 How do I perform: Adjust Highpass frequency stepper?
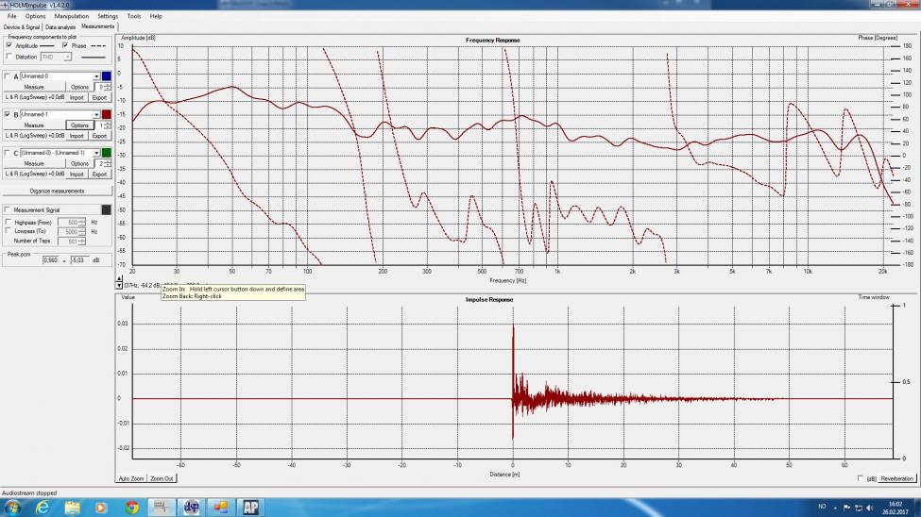point(81,223)
